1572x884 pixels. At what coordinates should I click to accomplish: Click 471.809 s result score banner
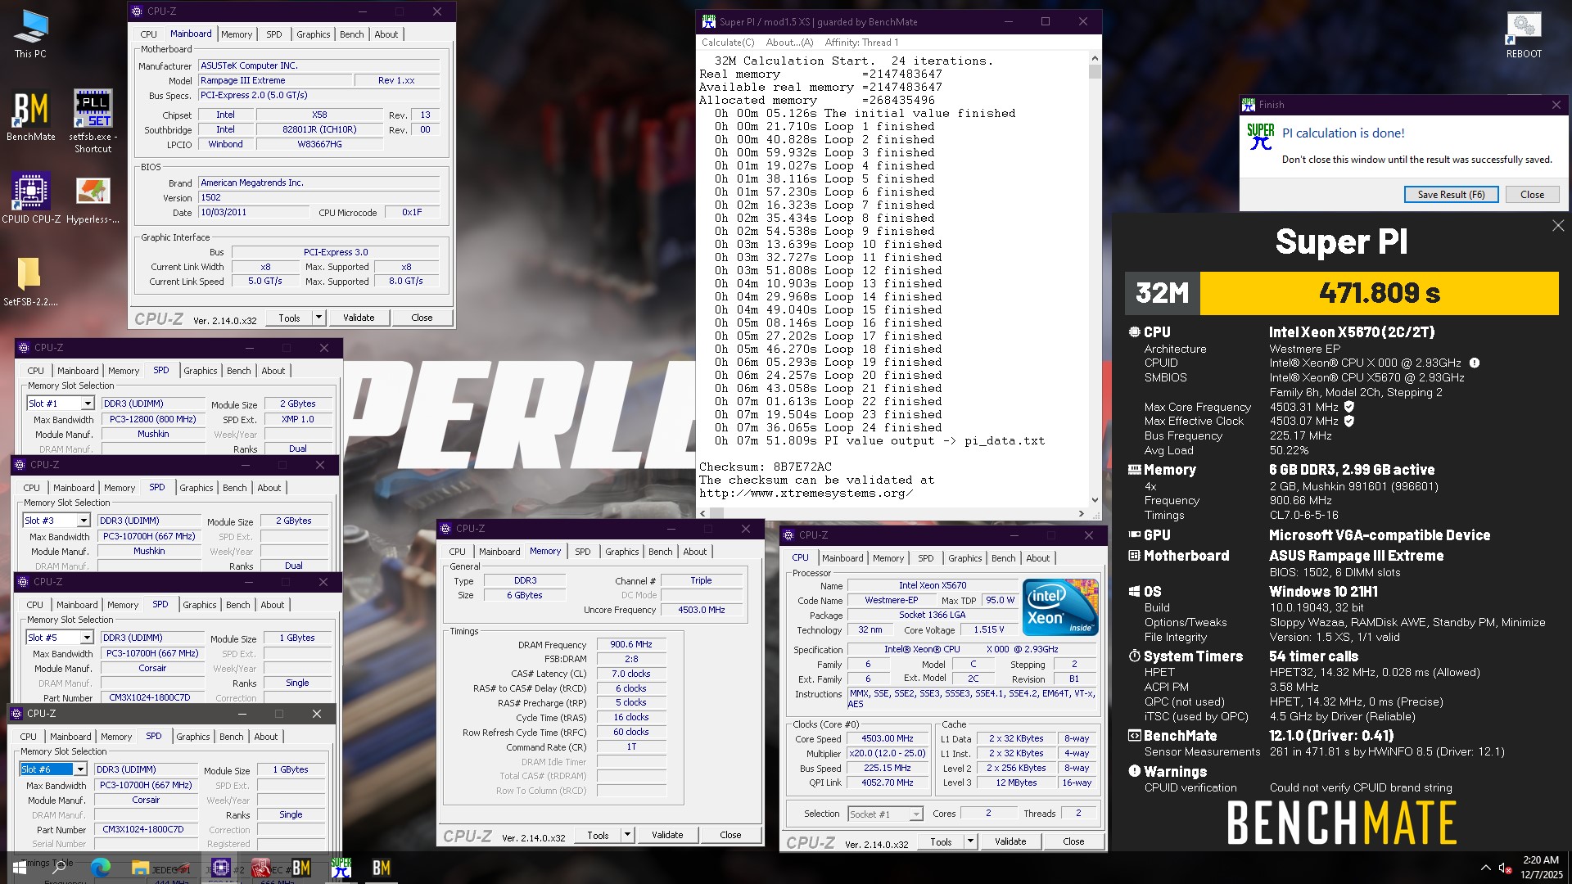point(1379,293)
